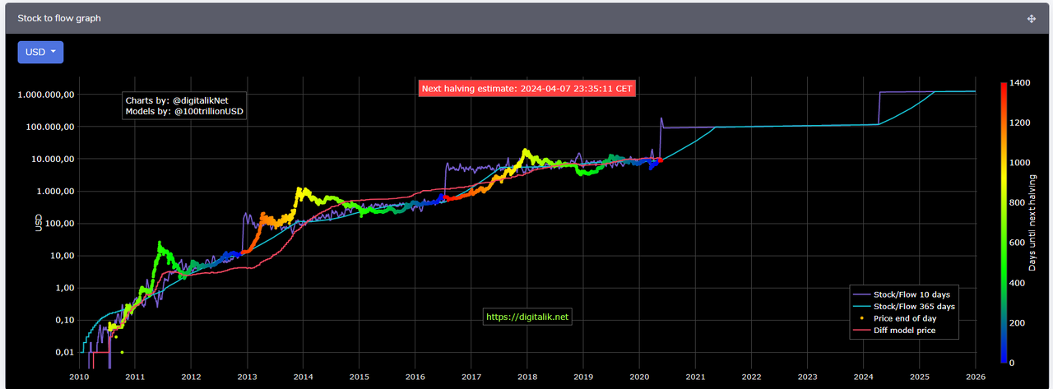This screenshot has width=1053, height=389.
Task: Click the 0,01 y-axis label
Action: tap(63, 352)
